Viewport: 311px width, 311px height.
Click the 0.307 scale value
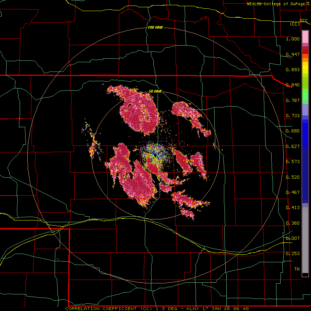(293, 238)
